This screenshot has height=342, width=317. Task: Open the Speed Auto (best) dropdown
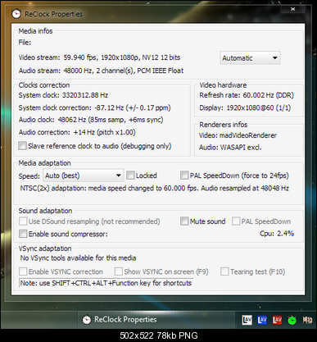(83, 176)
